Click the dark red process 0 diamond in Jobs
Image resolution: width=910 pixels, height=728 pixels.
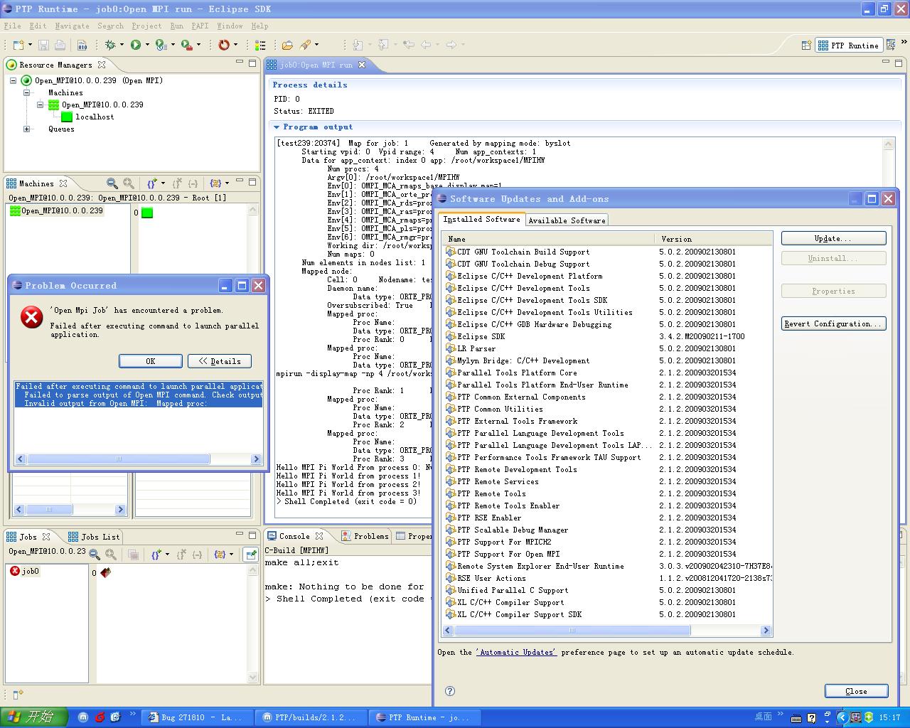coord(105,572)
